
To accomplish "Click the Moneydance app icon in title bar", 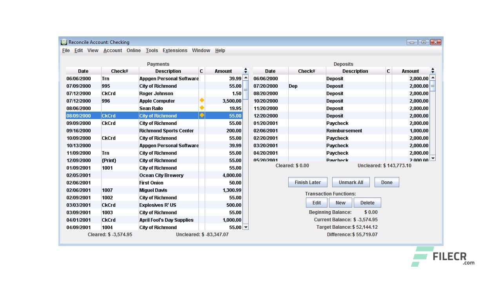I will pyautogui.click(x=64, y=42).
